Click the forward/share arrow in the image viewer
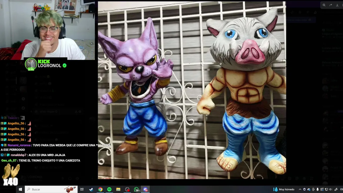Image resolution: width=343 pixels, height=193 pixels. tap(331, 5)
